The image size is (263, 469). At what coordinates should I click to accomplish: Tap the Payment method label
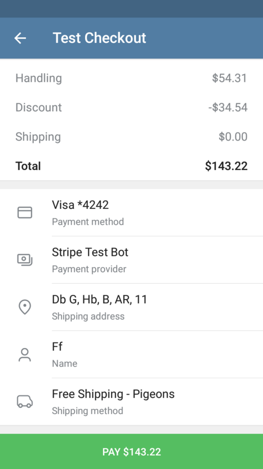88,222
